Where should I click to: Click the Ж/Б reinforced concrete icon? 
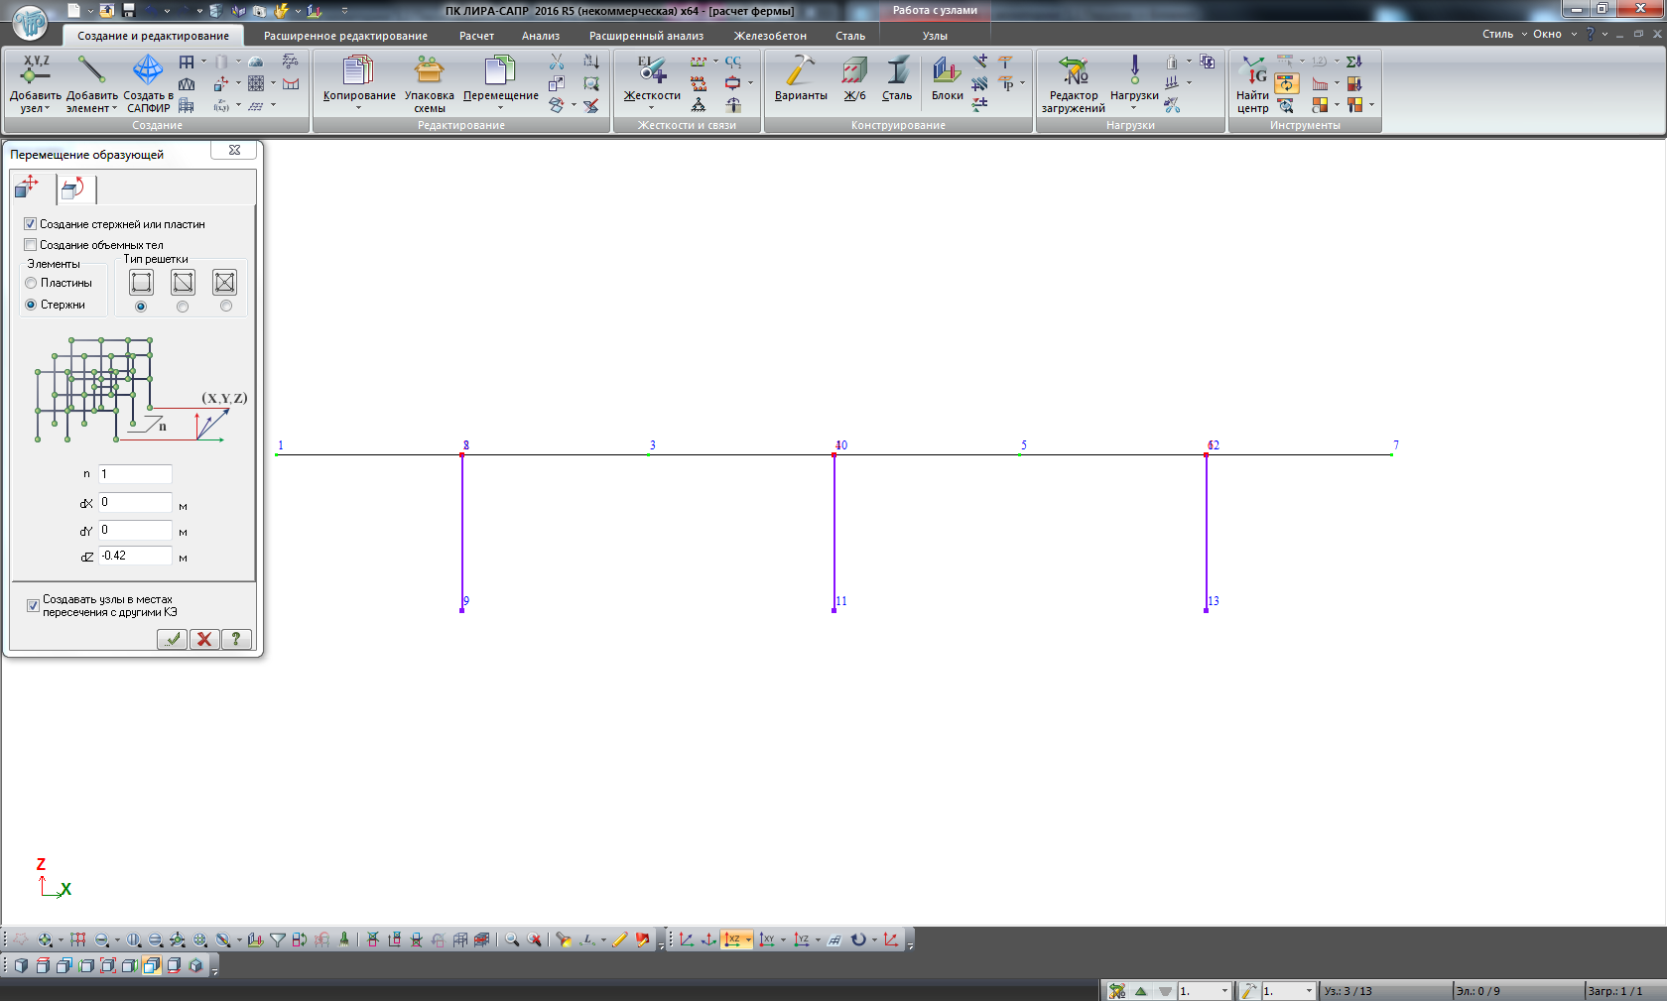click(x=854, y=70)
